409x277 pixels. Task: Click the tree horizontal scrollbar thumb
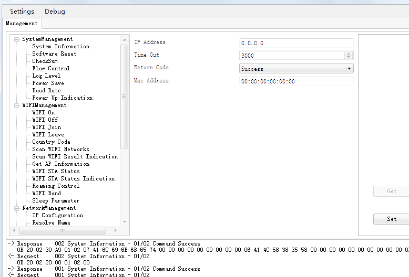click(x=63, y=230)
